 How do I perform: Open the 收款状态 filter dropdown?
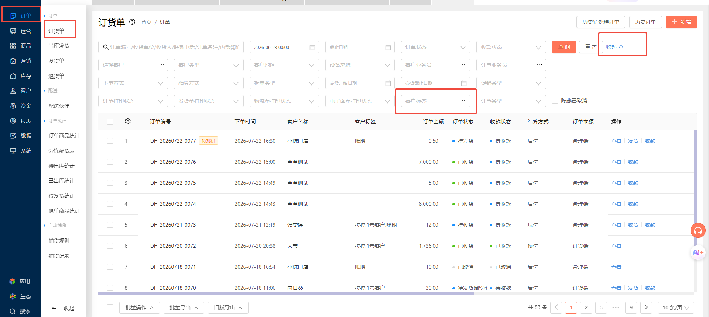tap(511, 47)
